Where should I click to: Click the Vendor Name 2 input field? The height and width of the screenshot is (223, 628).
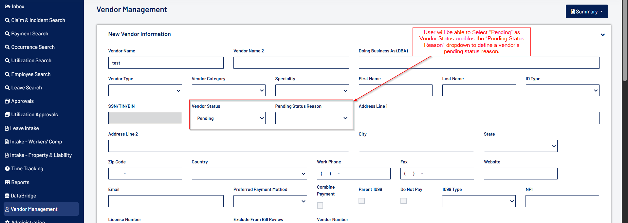(x=291, y=63)
